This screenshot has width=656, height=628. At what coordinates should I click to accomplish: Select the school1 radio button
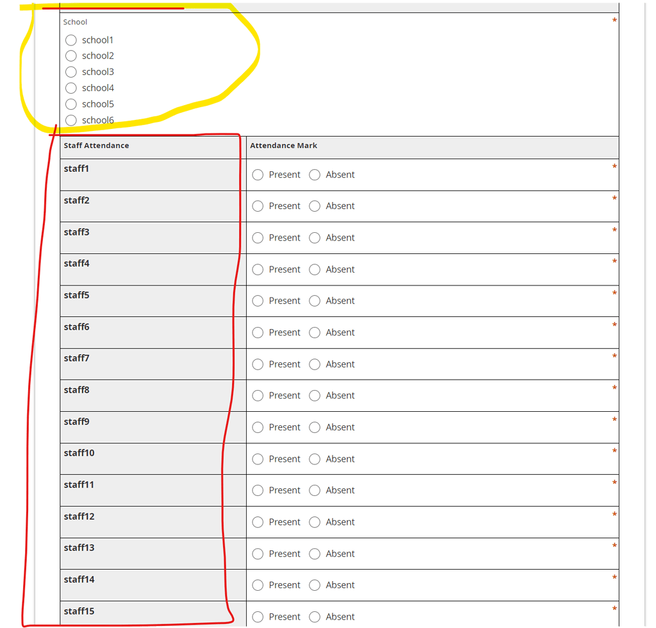(70, 40)
